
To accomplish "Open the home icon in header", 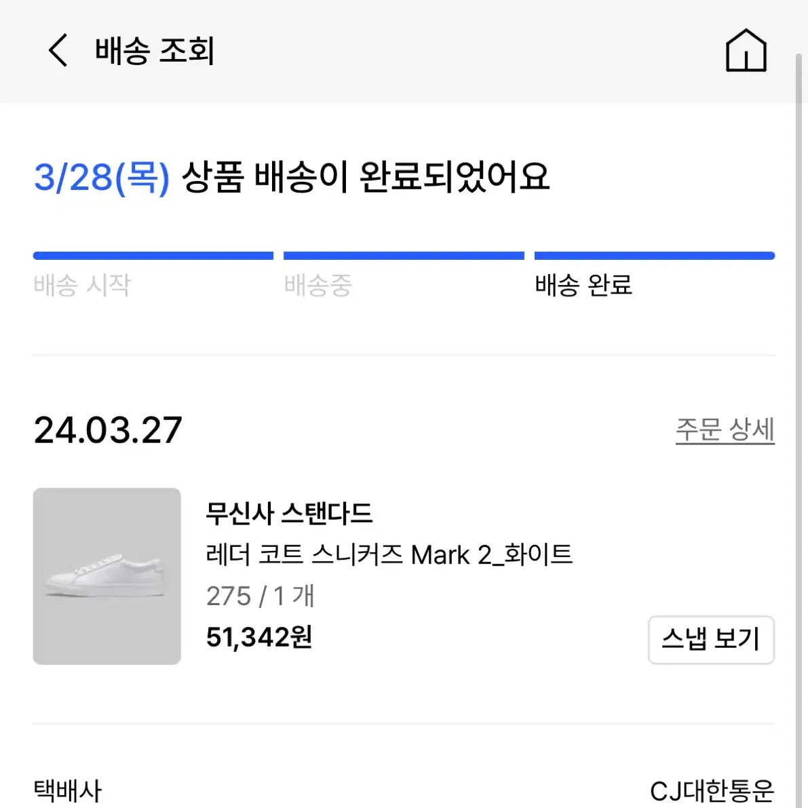I will click(x=746, y=50).
